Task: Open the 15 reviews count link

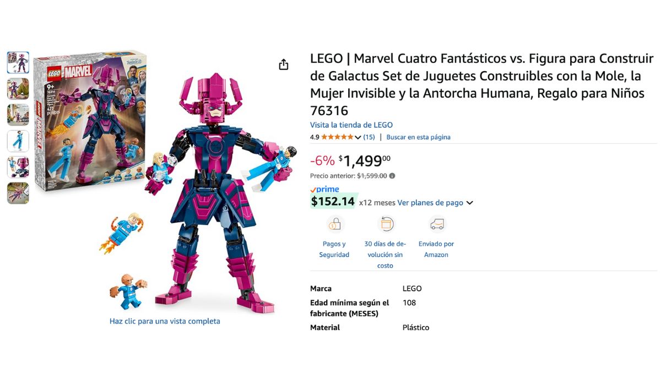Action: coord(369,137)
